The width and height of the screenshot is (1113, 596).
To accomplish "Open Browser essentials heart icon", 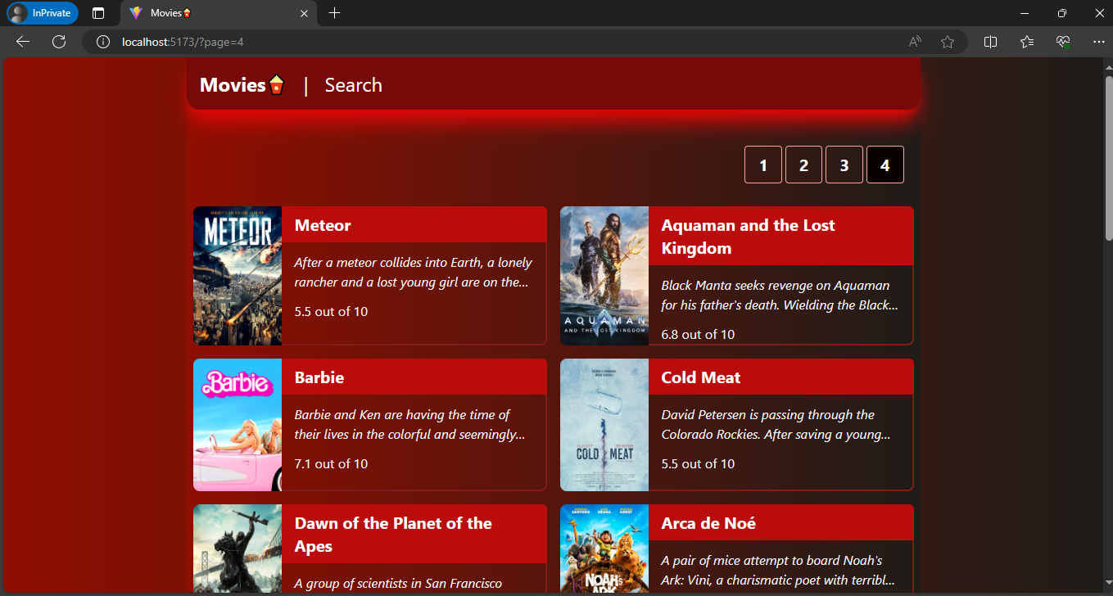I will click(1063, 42).
